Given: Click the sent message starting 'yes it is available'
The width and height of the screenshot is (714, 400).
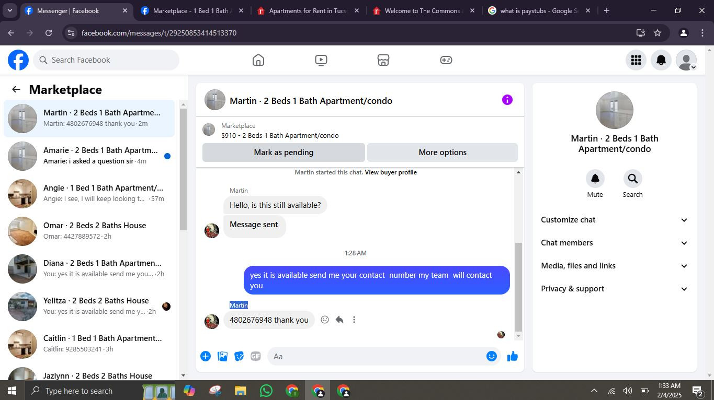Looking at the screenshot, I should (377, 280).
